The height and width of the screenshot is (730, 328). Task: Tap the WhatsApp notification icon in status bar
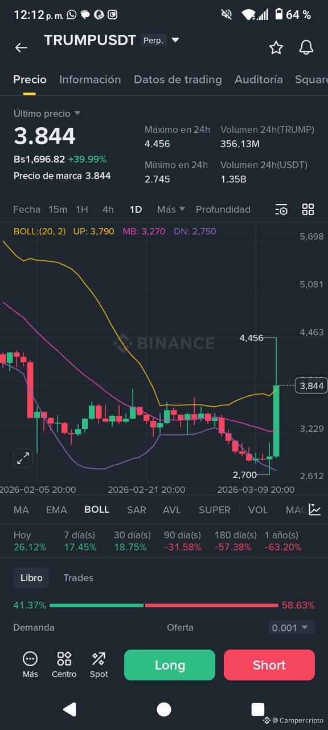point(71,15)
